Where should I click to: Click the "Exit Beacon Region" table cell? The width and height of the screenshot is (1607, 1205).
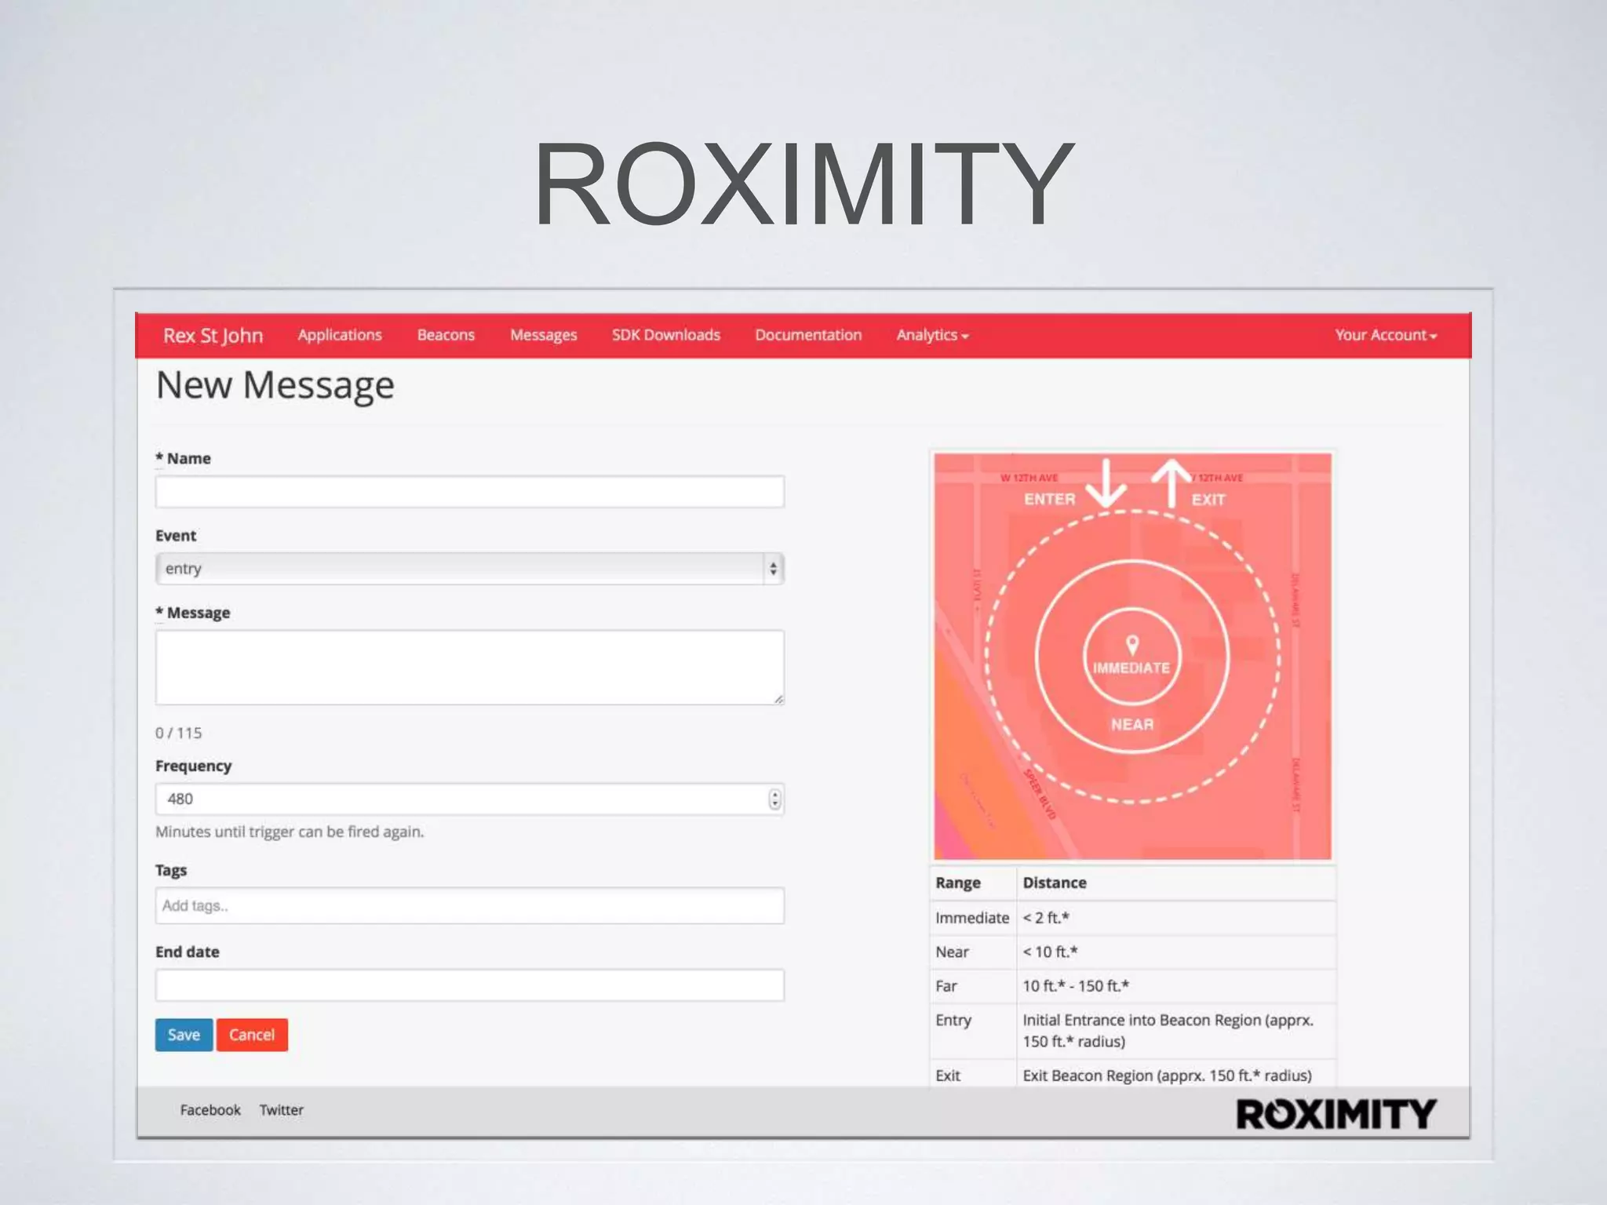(x=1176, y=1075)
